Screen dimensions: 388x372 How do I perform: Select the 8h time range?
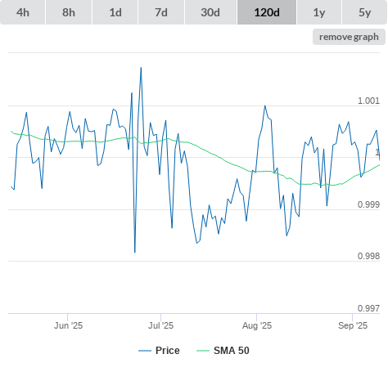(69, 12)
